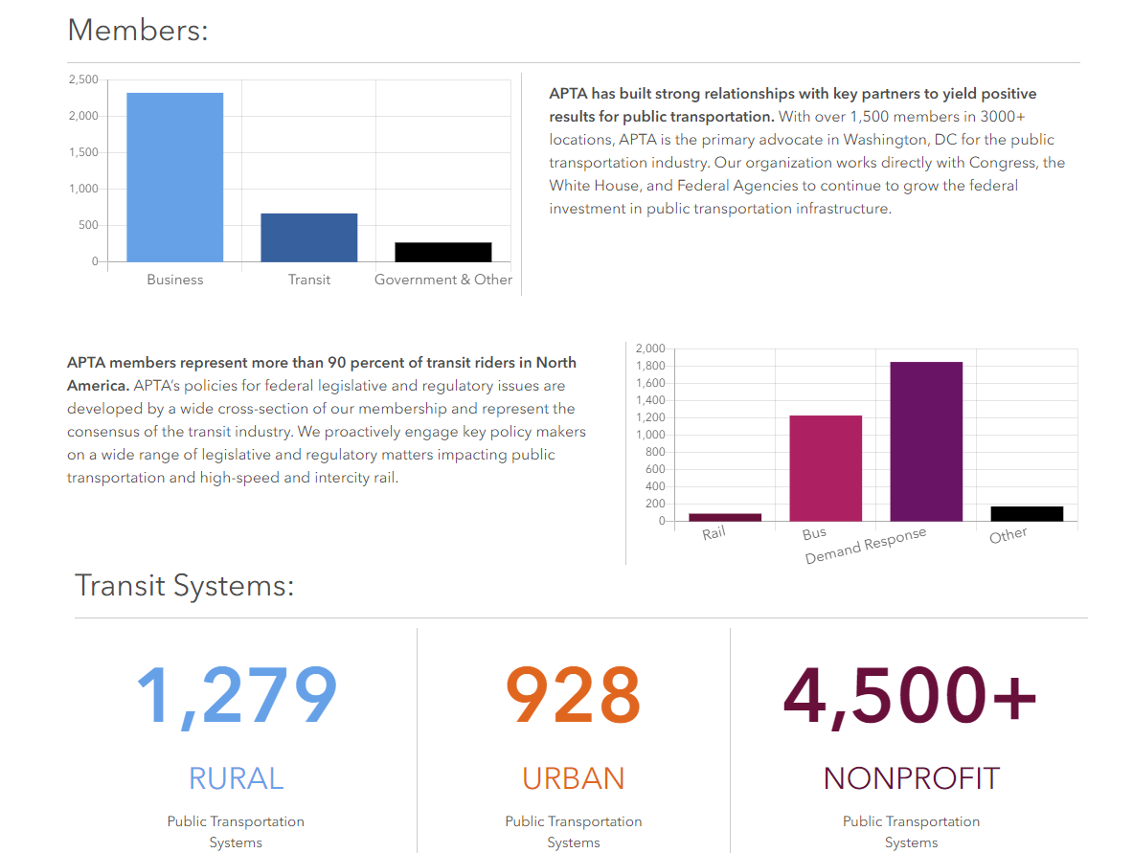Select the black Other bar in transit chart

(x=1027, y=513)
